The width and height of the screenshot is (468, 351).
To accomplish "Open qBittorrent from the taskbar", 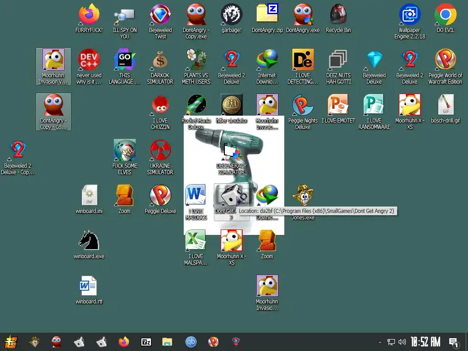I will point(191,341).
